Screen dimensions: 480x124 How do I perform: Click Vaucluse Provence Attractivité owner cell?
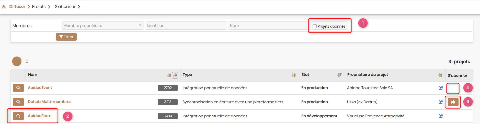click(x=376, y=116)
